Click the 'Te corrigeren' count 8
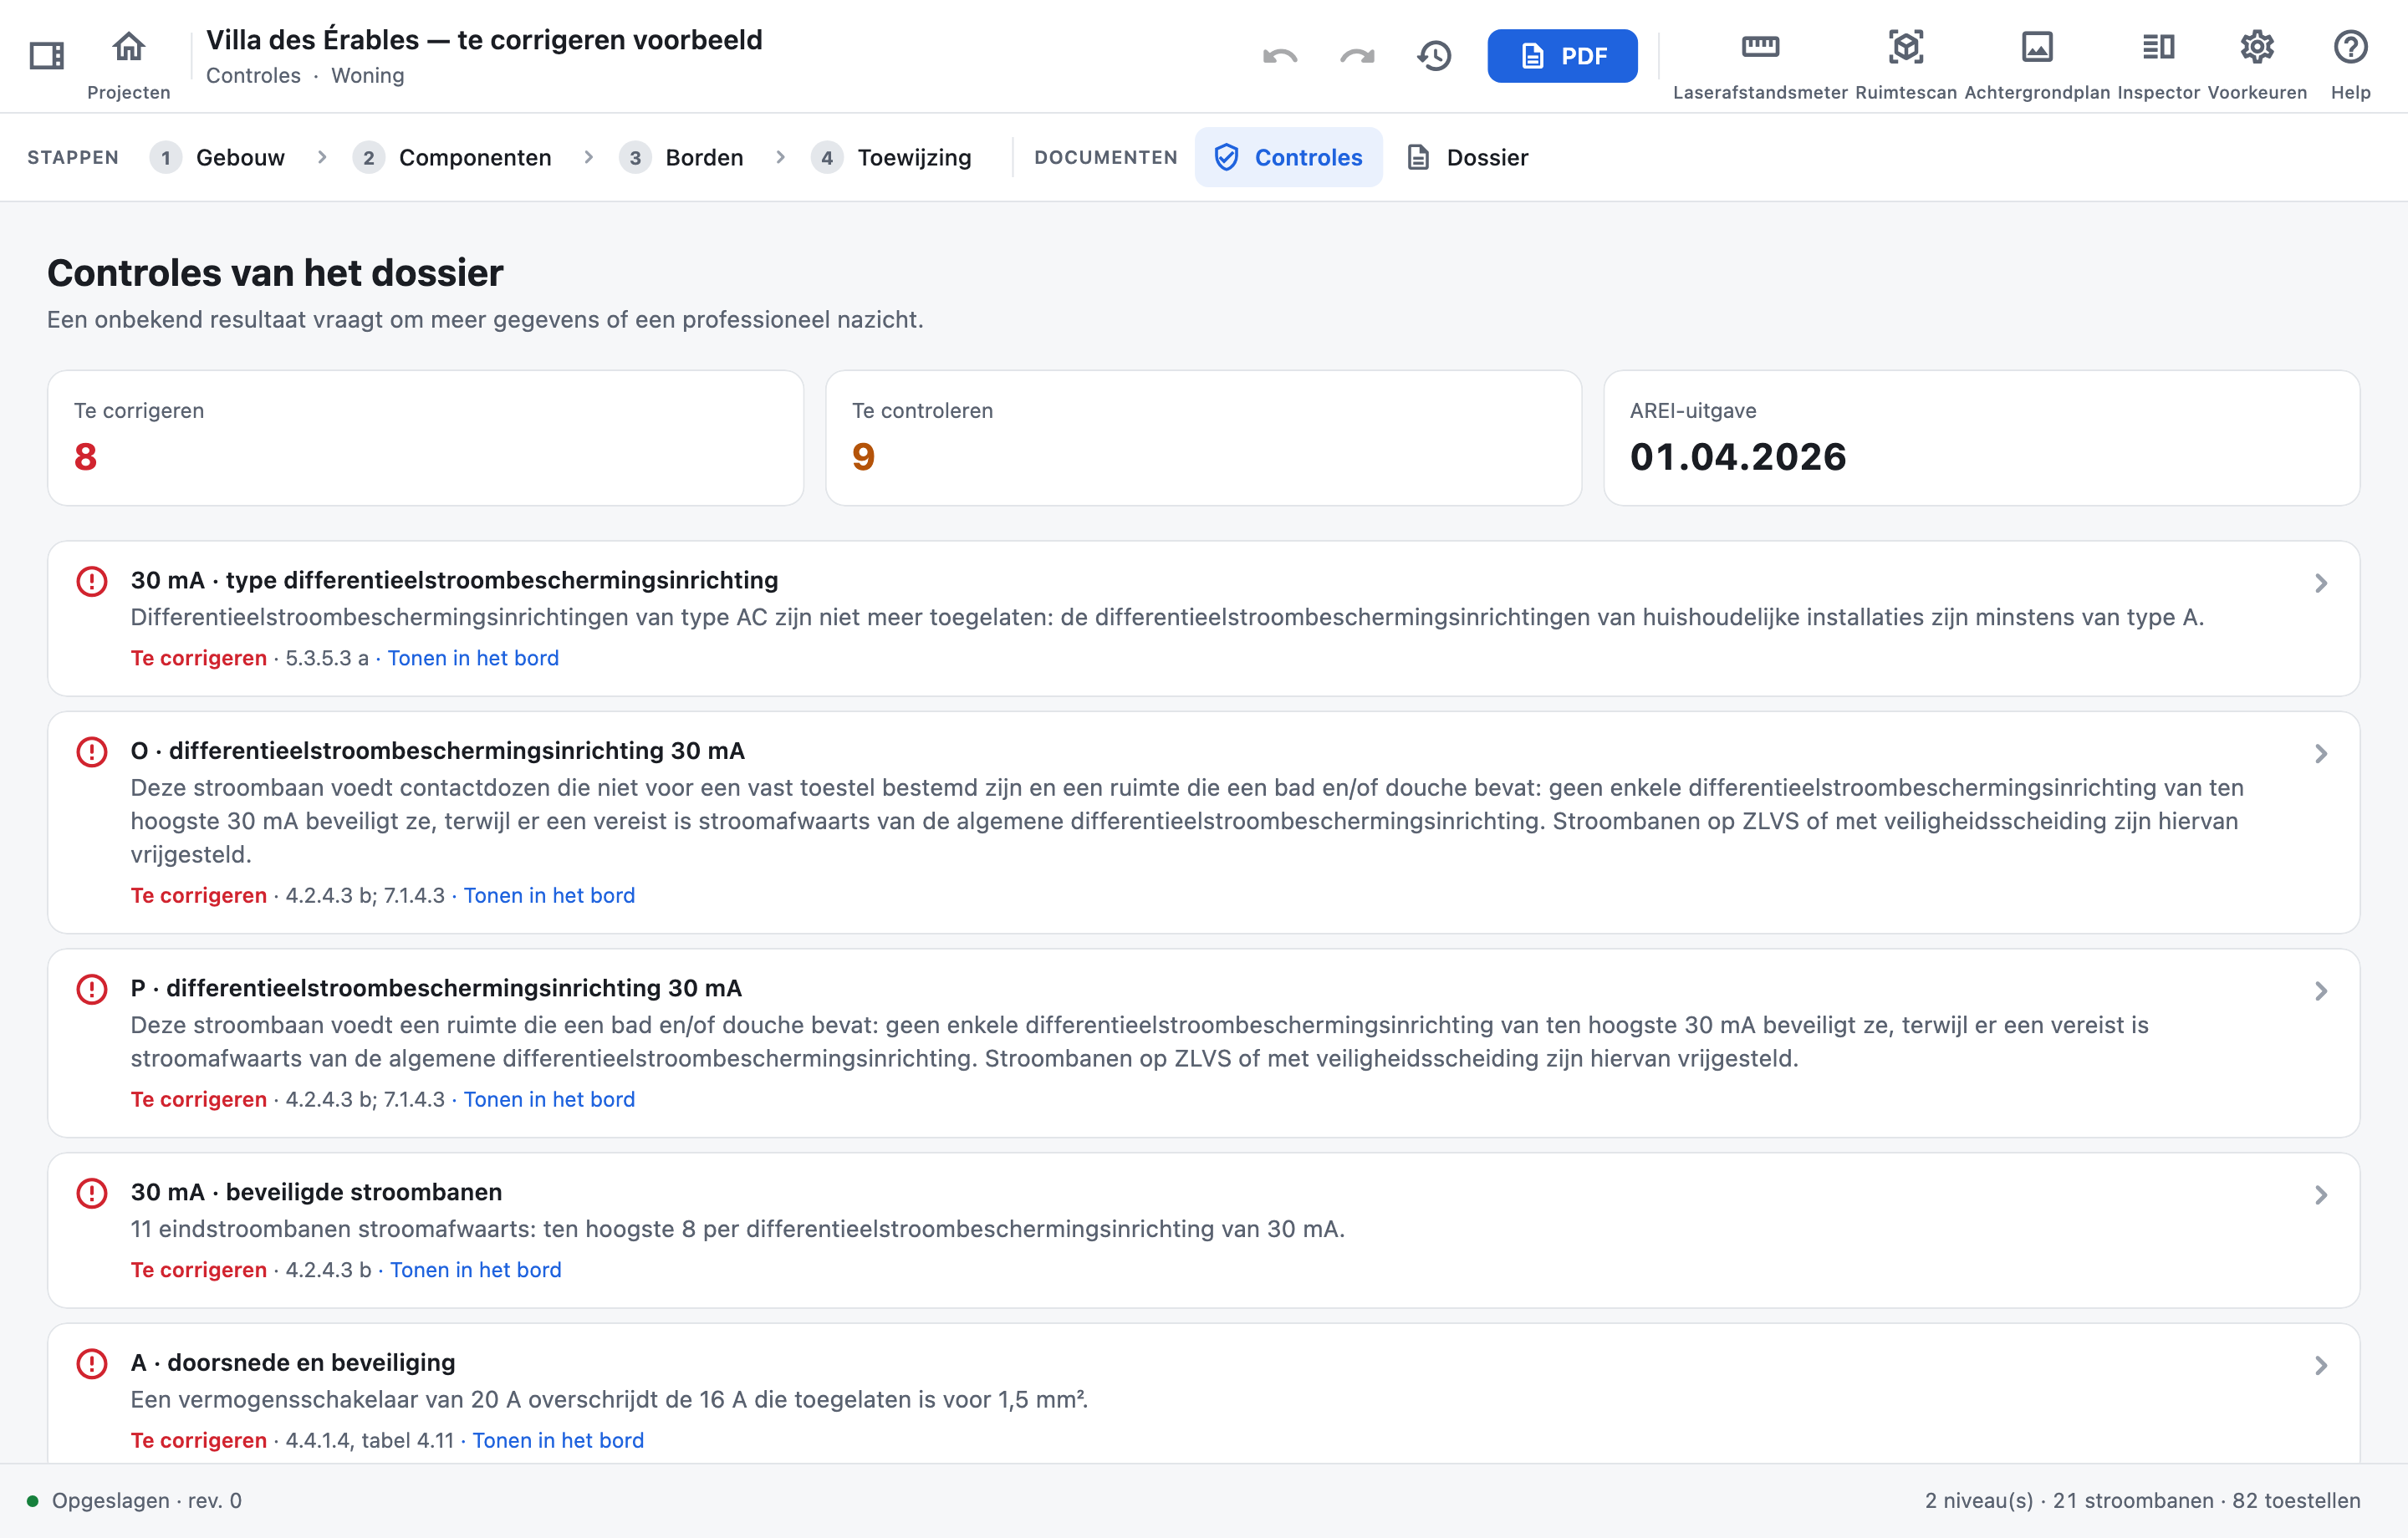This screenshot has width=2408, height=1538. (x=85, y=457)
